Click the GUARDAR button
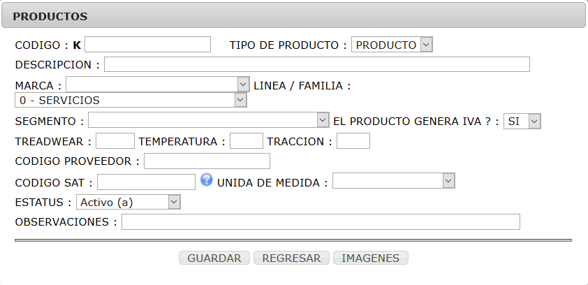This screenshot has height=285, width=588. click(x=214, y=258)
